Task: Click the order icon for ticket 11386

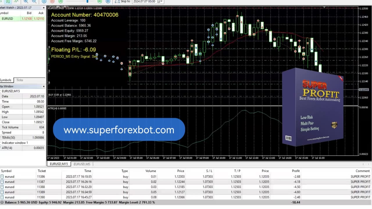Action: click(x=2, y=176)
